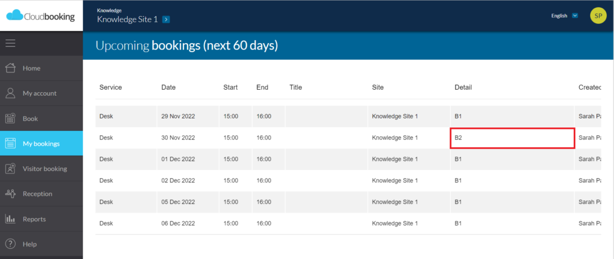Screen dimensions: 614x259
Task: Open the Visitor booking icon
Action: tap(10, 169)
